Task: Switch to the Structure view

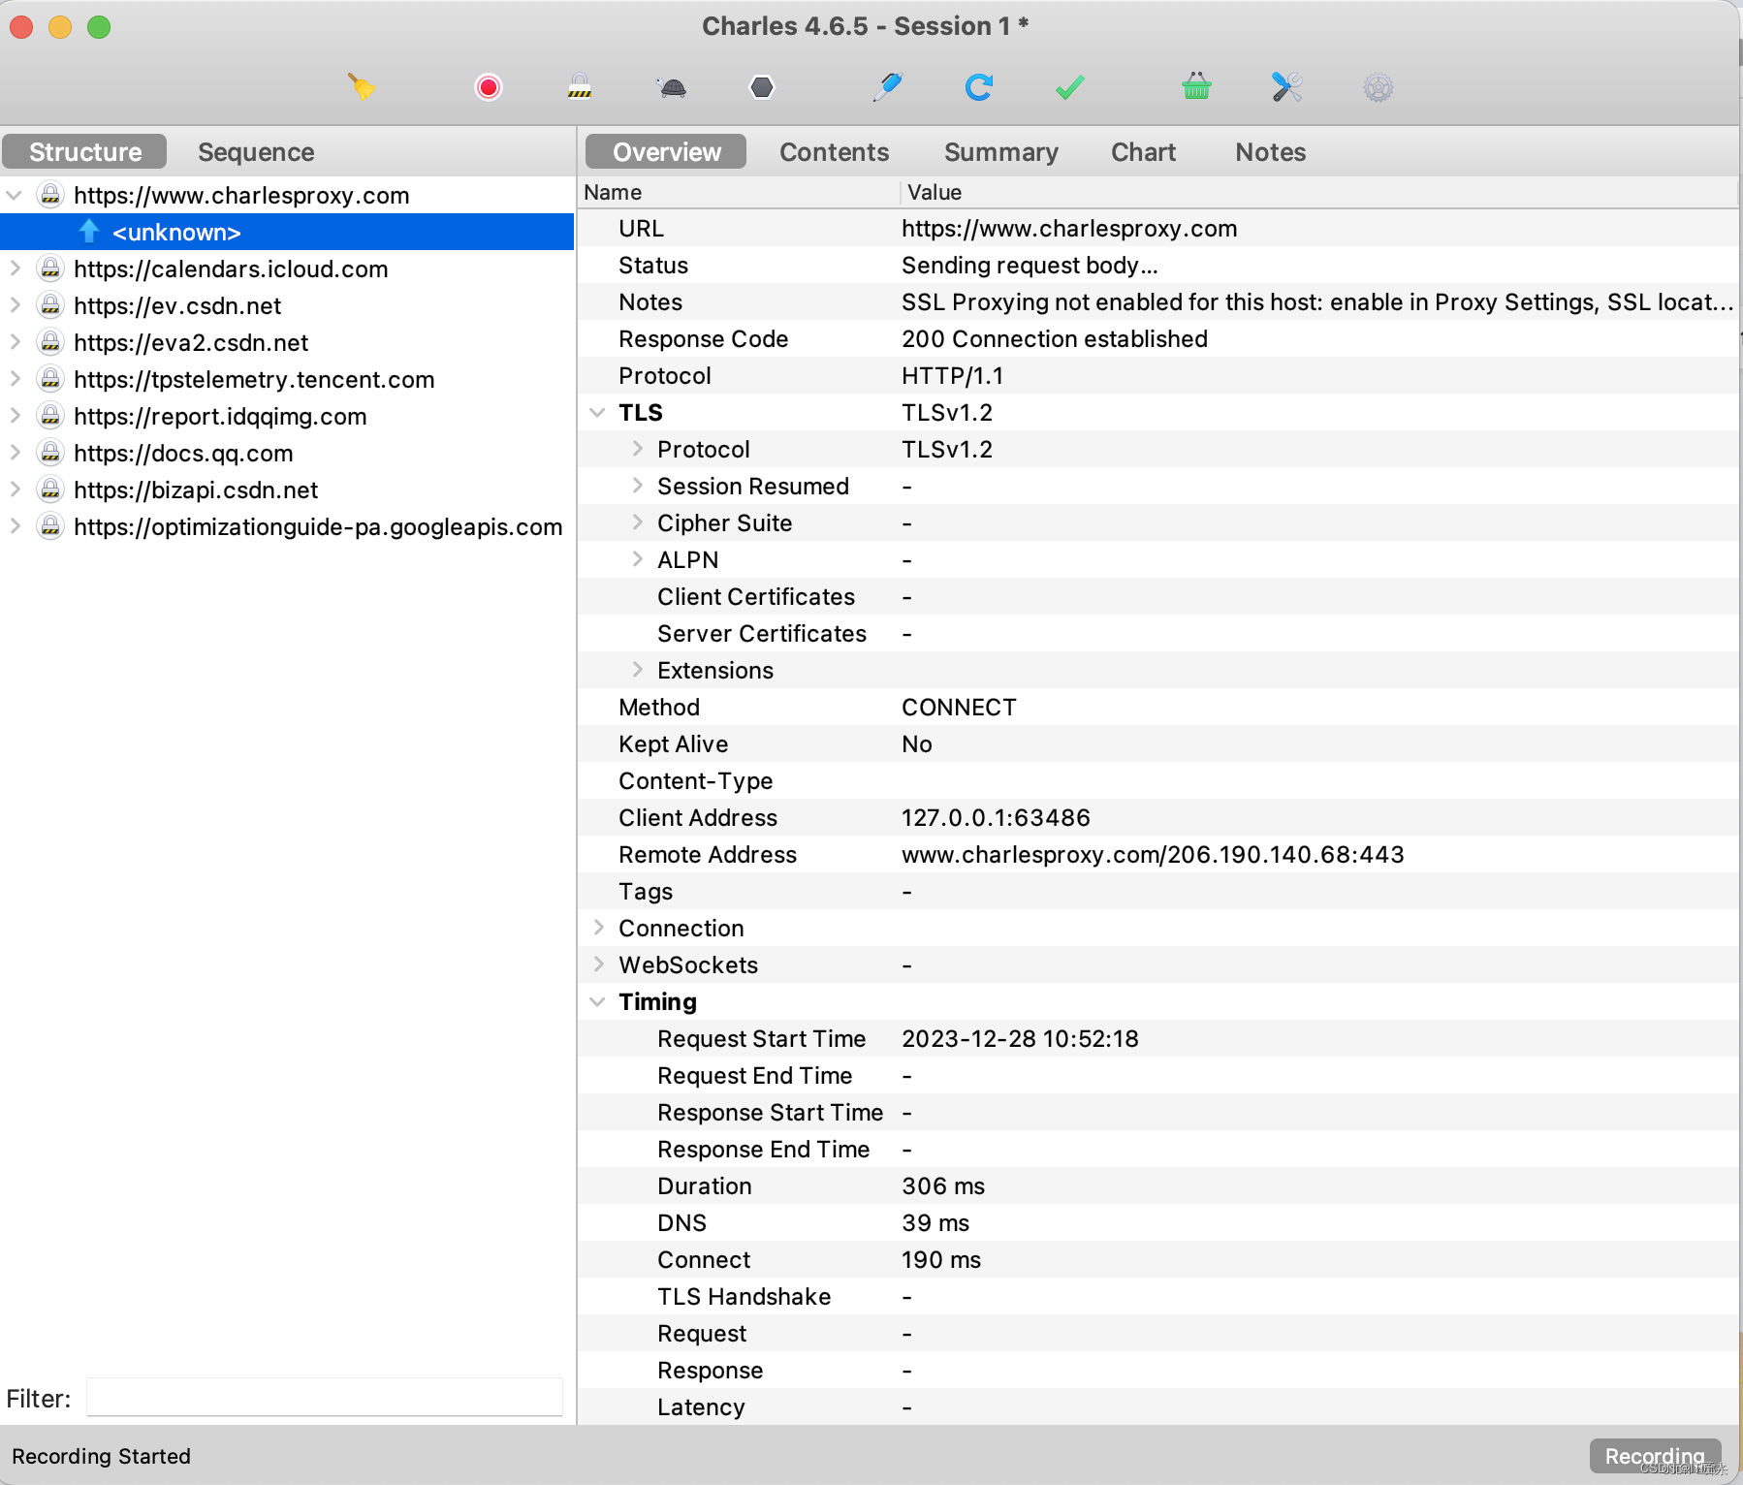Action: pyautogui.click(x=85, y=152)
